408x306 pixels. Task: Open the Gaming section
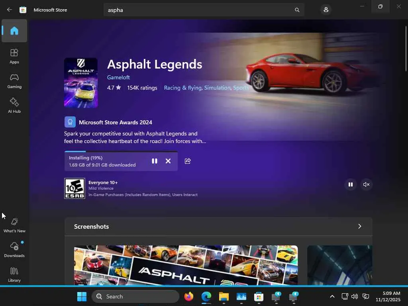click(14, 81)
